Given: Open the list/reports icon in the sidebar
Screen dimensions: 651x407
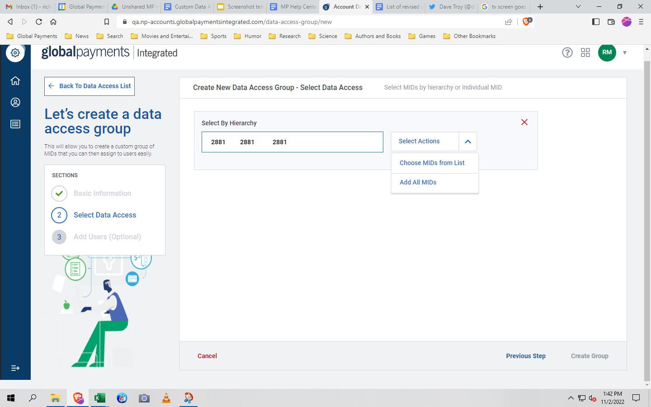Looking at the screenshot, I should (15, 124).
